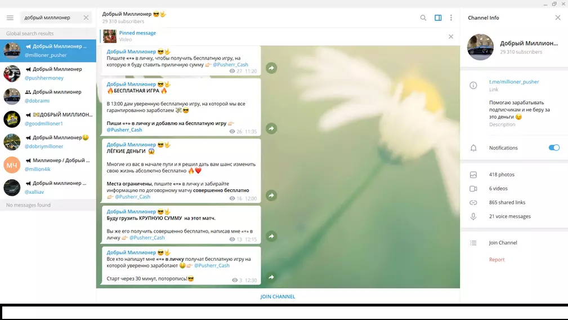
Task: Select search result @millioner_pusher
Action: click(x=48, y=51)
